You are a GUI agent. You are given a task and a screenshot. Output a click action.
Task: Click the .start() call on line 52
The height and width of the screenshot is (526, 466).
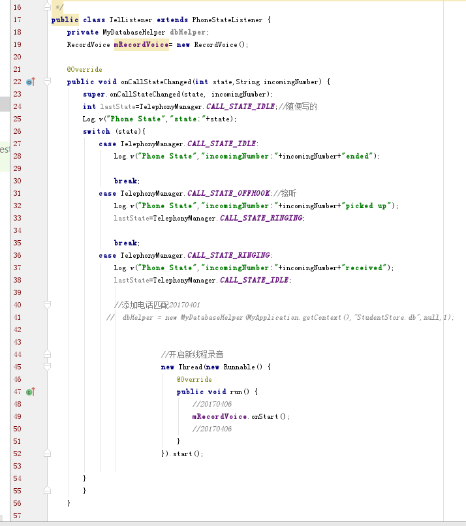pos(185,454)
